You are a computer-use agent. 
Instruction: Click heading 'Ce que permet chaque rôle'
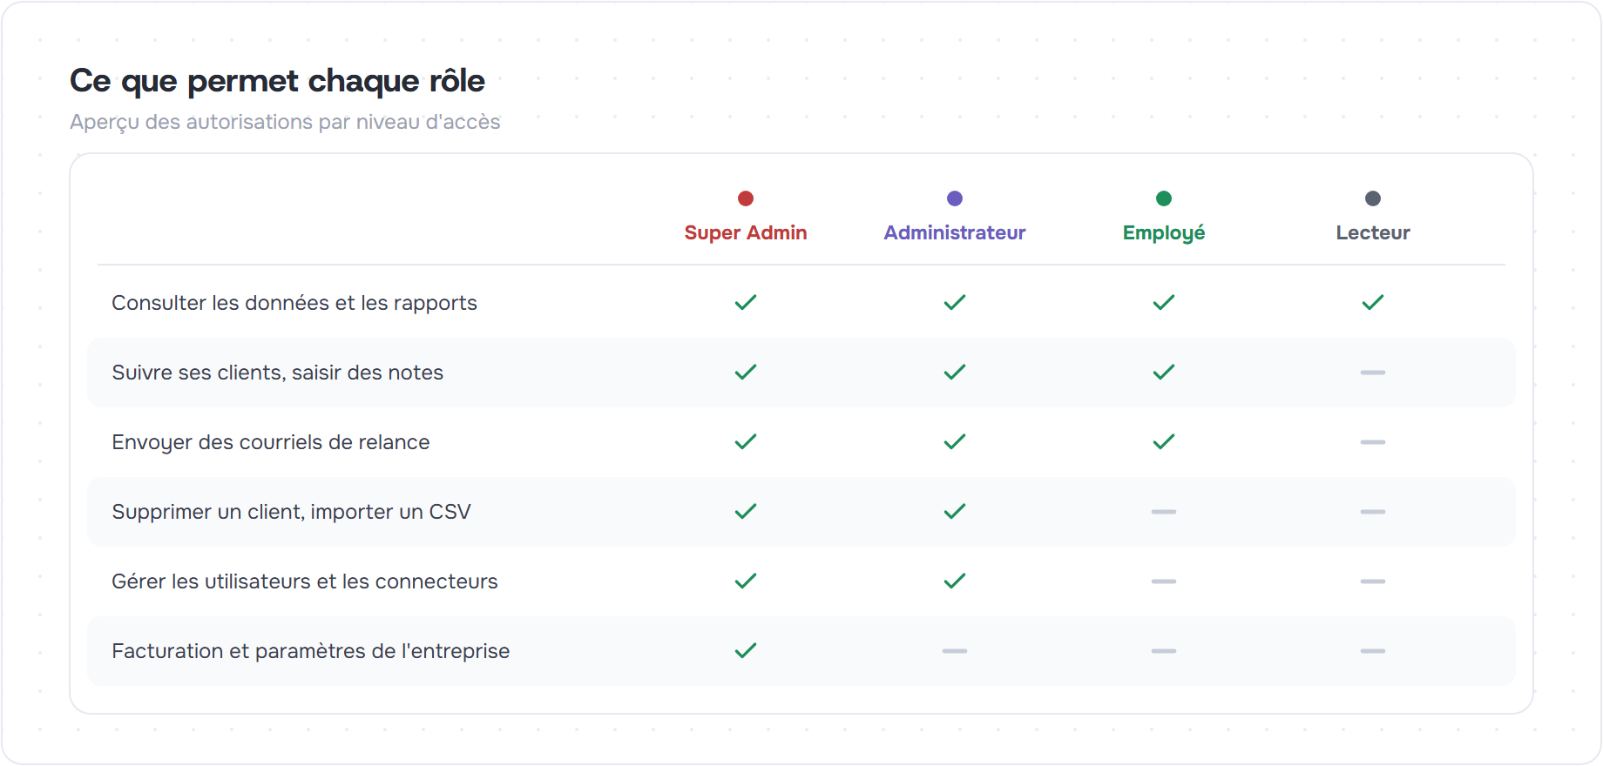pos(277,81)
